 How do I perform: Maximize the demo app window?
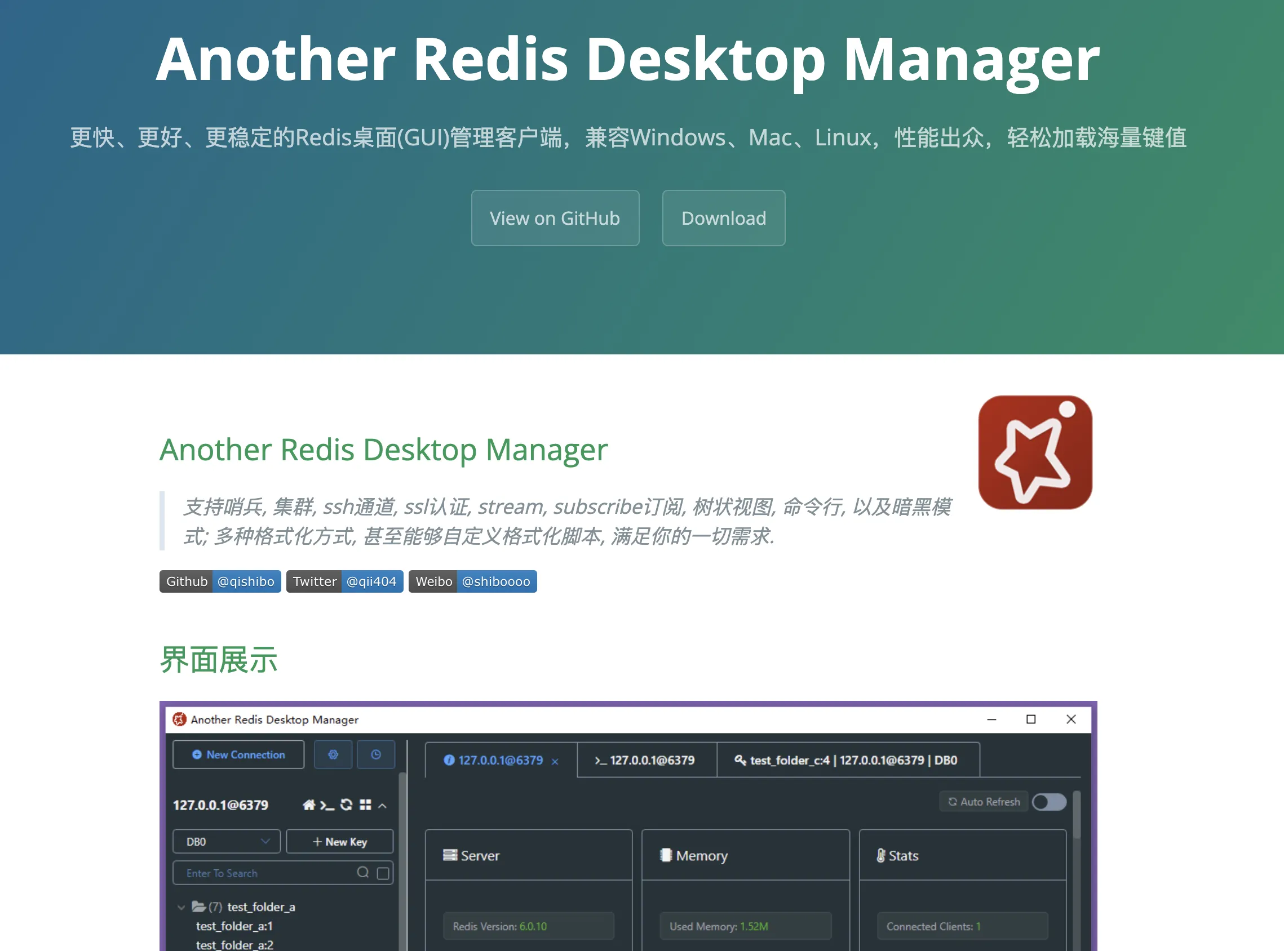1031,719
